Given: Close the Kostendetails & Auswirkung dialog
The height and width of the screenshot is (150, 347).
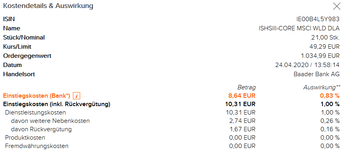Looking at the screenshot, I should [337, 6].
